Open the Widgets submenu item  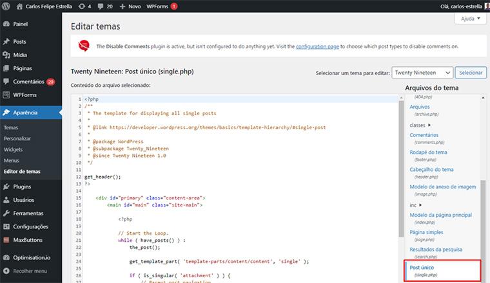[x=13, y=149]
